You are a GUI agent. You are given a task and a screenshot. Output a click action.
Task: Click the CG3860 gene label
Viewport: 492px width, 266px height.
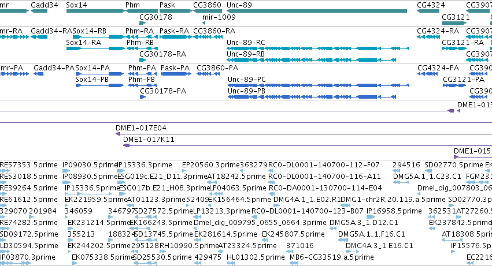207,5
